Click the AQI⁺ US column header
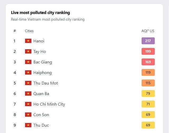This screenshot has width=169, height=133. click(x=148, y=31)
